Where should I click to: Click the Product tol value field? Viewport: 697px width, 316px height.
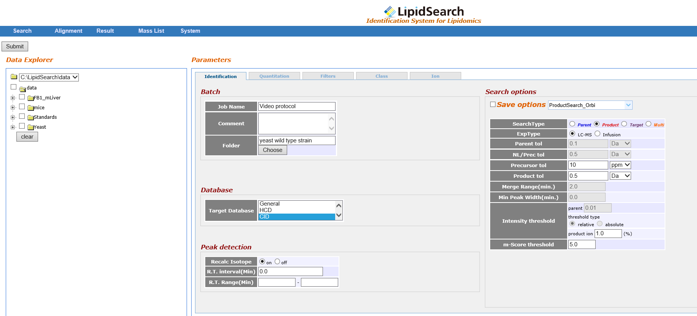tap(588, 176)
